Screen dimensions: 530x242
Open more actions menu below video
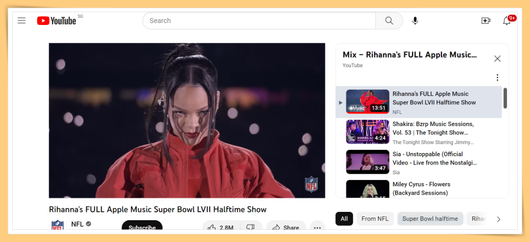click(317, 227)
